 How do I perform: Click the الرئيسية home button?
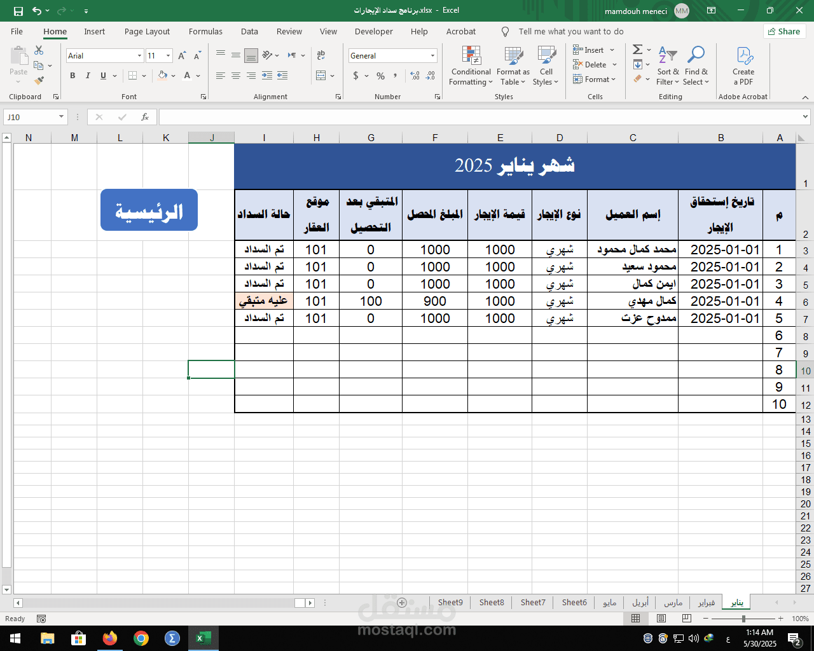(x=149, y=210)
